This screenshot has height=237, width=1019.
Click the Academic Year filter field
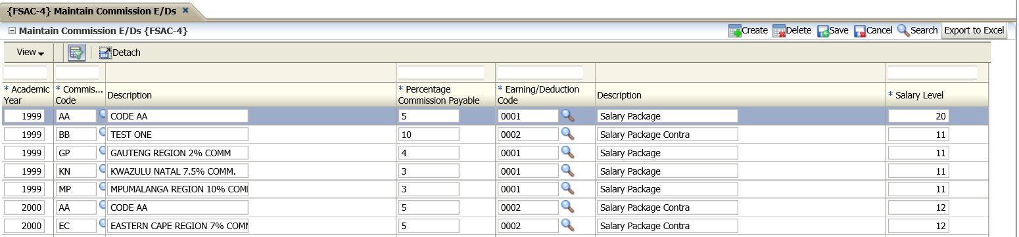(x=26, y=72)
